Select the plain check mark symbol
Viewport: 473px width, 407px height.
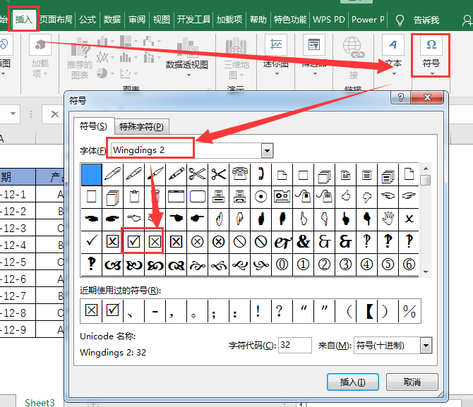point(91,241)
